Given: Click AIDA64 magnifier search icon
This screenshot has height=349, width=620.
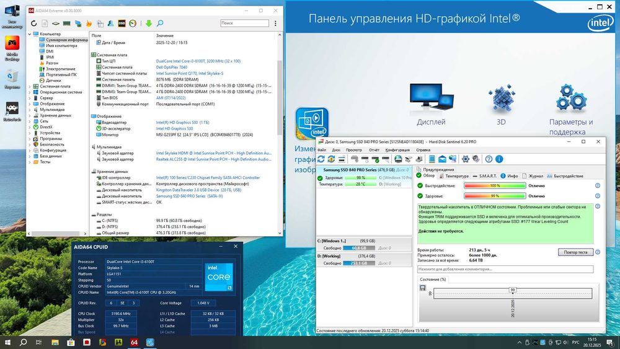Looking at the screenshot, I should coord(160,24).
